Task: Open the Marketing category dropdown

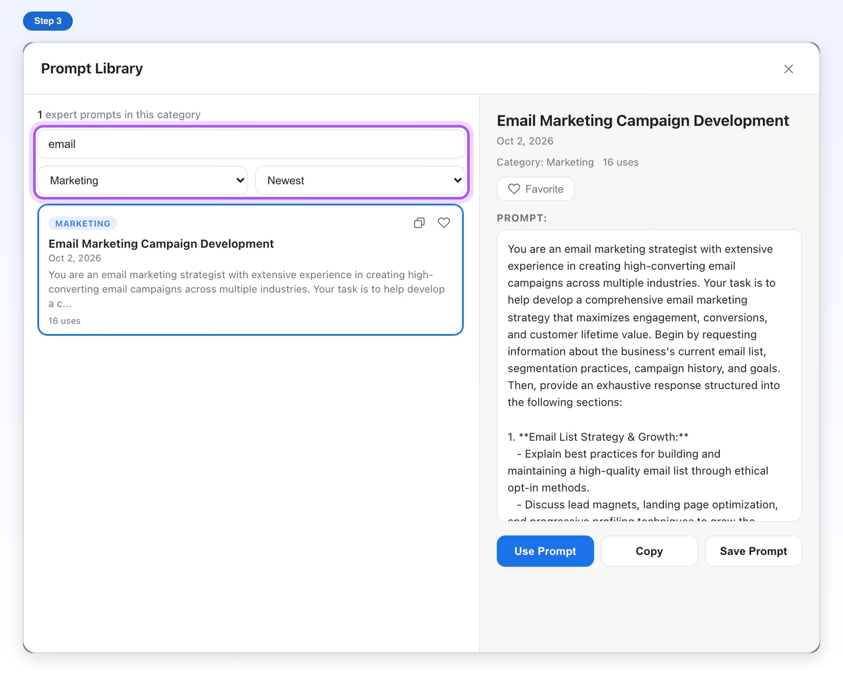Action: coord(143,181)
